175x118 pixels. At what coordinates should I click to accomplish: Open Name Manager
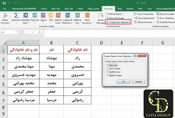click(100, 19)
